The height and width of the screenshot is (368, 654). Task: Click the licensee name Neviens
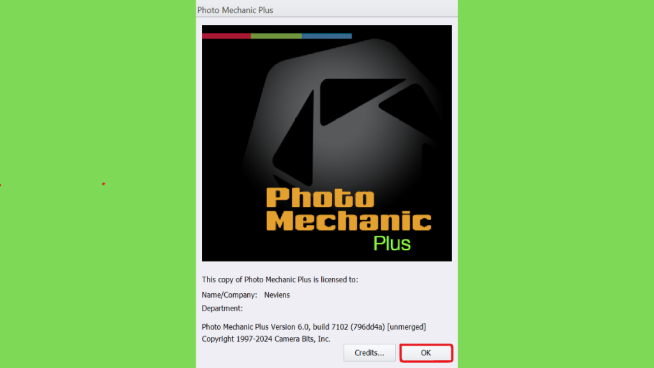click(x=277, y=295)
